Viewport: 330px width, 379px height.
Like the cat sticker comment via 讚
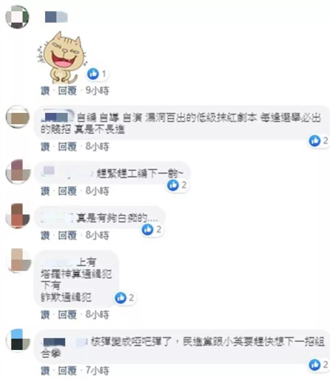click(x=45, y=91)
